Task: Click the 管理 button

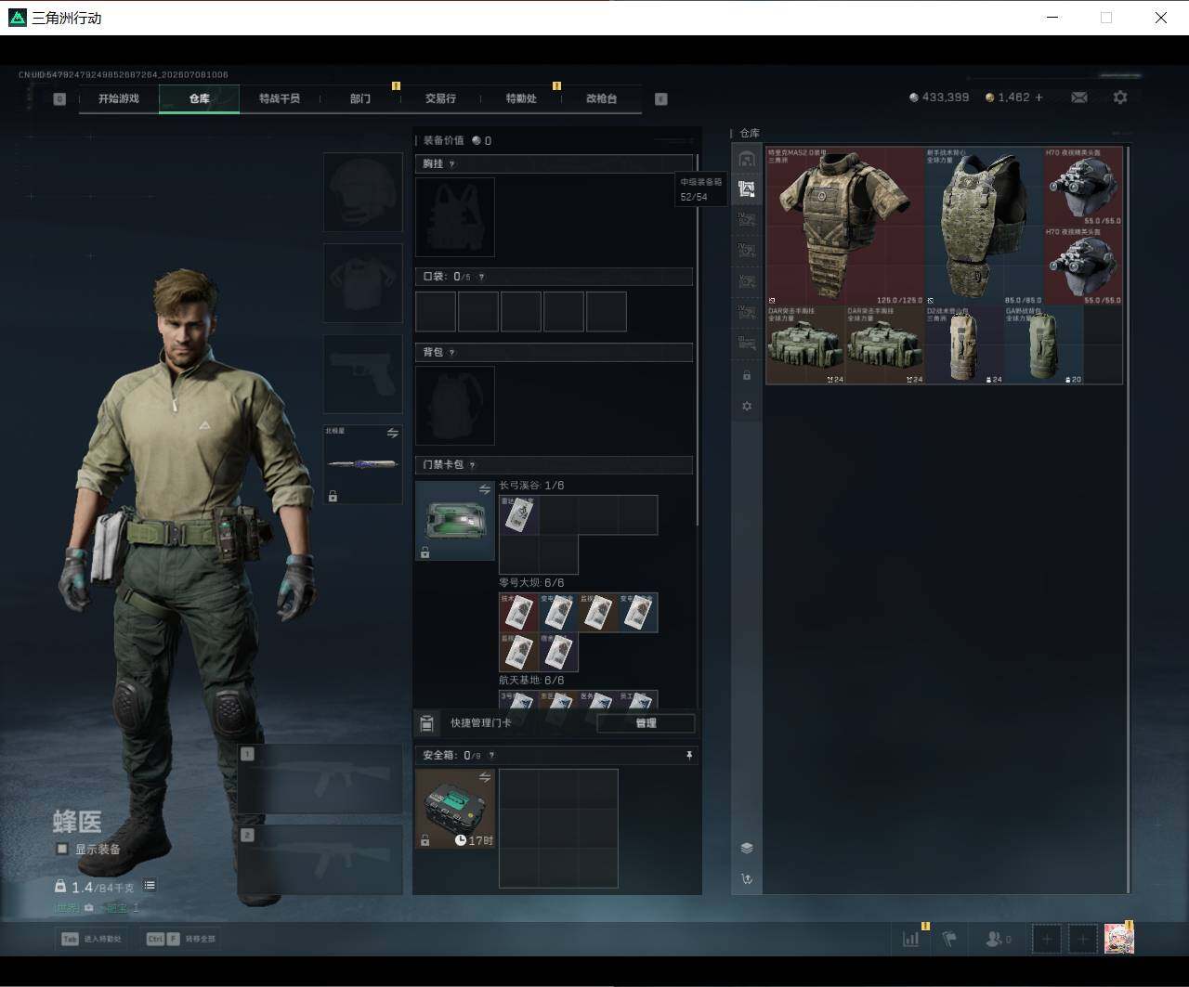Action: [x=646, y=723]
